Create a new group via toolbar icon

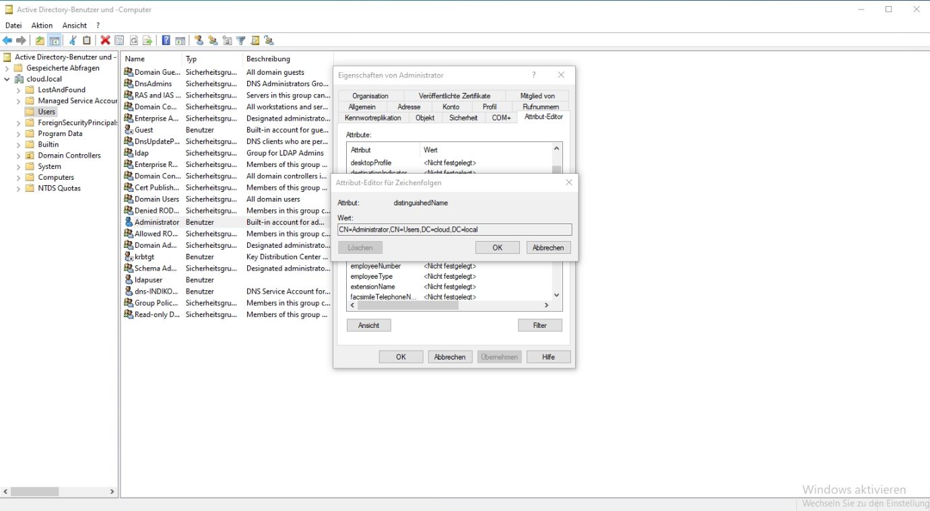(x=213, y=40)
